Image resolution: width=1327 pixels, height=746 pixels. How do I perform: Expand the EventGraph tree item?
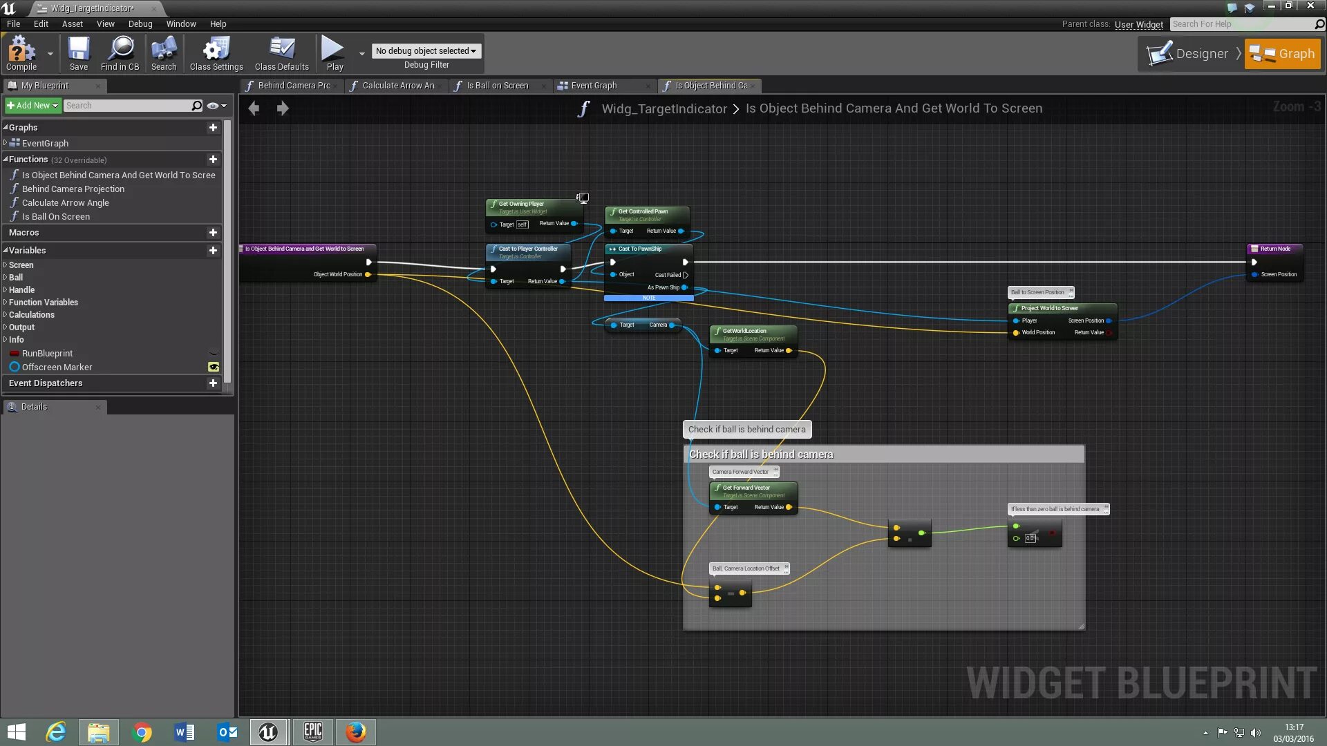(x=6, y=143)
